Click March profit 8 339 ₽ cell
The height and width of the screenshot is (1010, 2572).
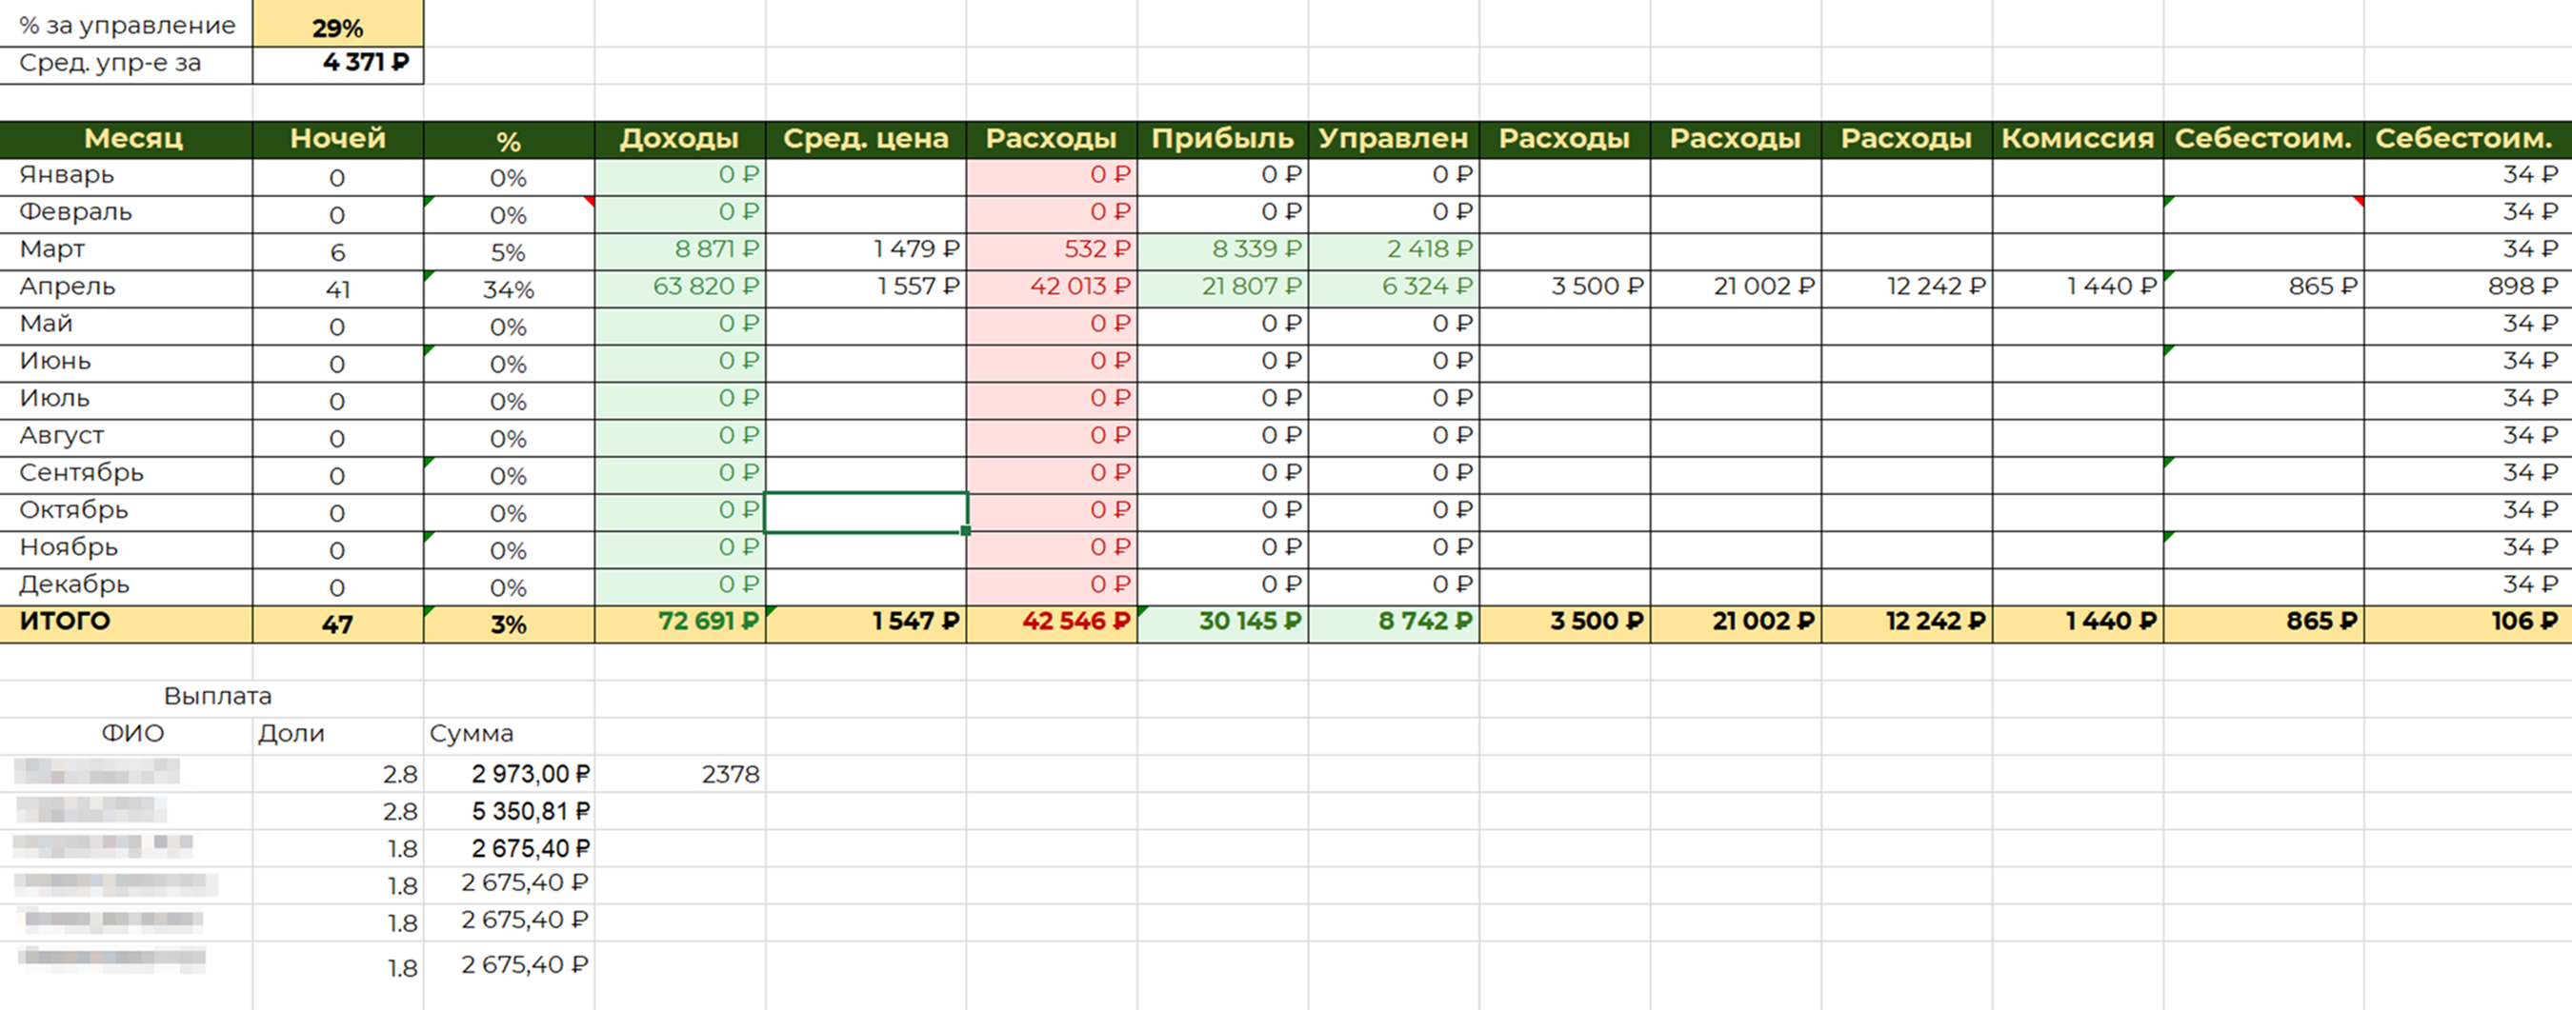1223,251
